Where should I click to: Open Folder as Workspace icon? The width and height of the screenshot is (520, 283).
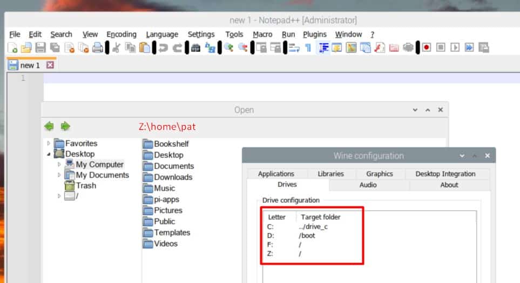pos(394,47)
